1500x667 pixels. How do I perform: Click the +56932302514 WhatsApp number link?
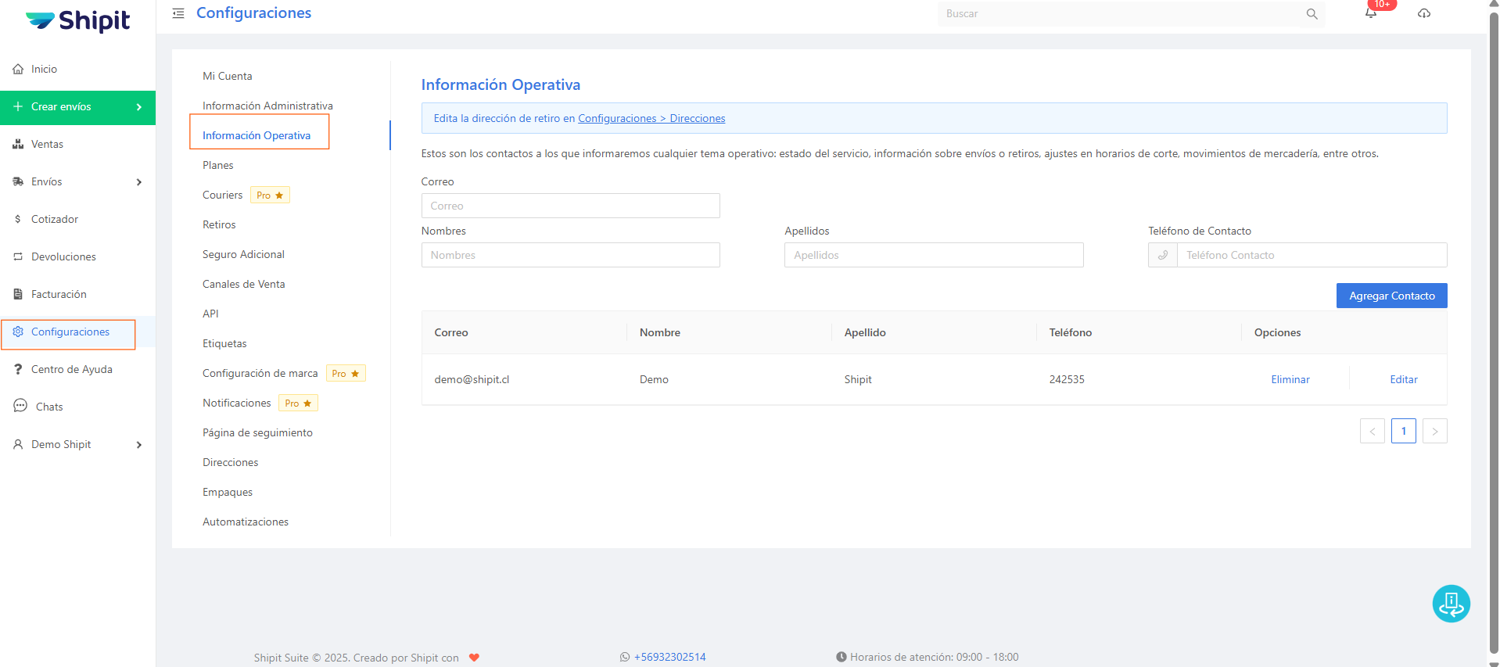pyautogui.click(x=670, y=657)
